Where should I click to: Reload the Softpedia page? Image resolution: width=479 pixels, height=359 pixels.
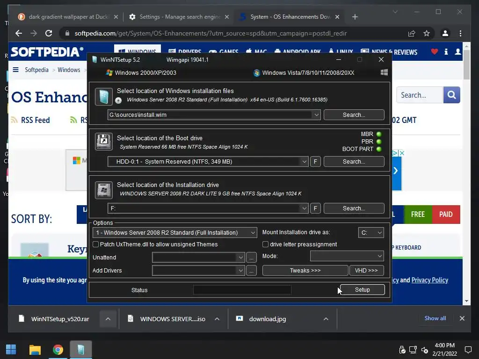(x=49, y=33)
